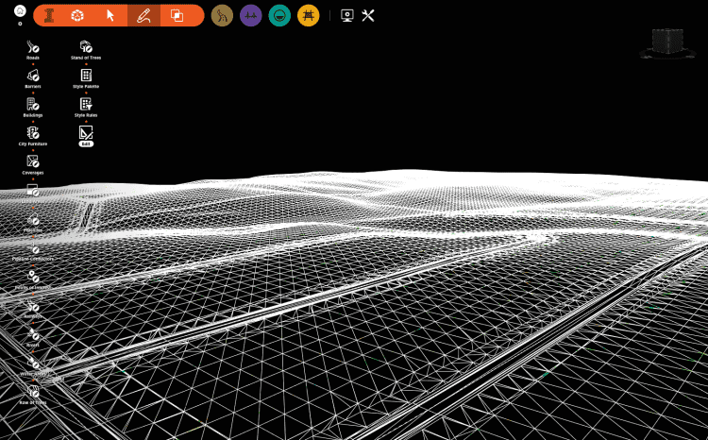Viewport: 708px width, 440px height.
Task: Click the purple bridge design button
Action: [250, 15]
